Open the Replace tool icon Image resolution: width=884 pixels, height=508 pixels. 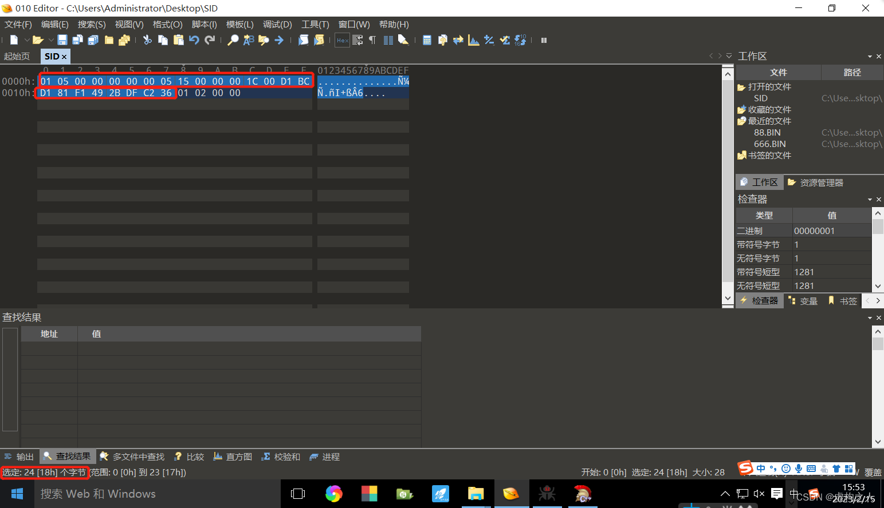[248, 40]
